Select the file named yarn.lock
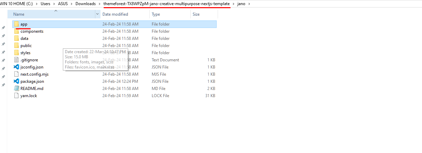Screen dimensions: 422x153 coord(29,96)
